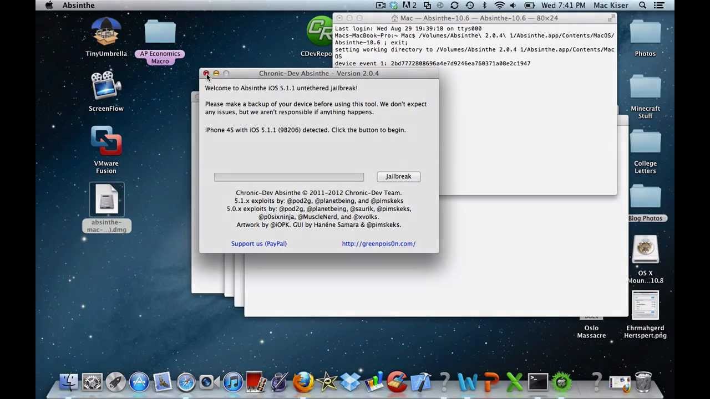Screen dimensions: 710x399
Task: Open the Bluetooth status menu
Action: click(484, 5)
